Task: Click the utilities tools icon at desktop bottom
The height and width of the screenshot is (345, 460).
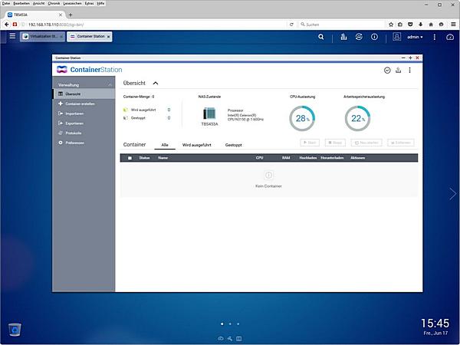Action: click(x=230, y=339)
